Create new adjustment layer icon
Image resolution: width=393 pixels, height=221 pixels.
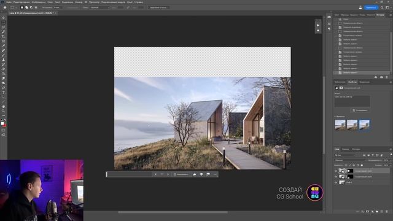pos(372,211)
